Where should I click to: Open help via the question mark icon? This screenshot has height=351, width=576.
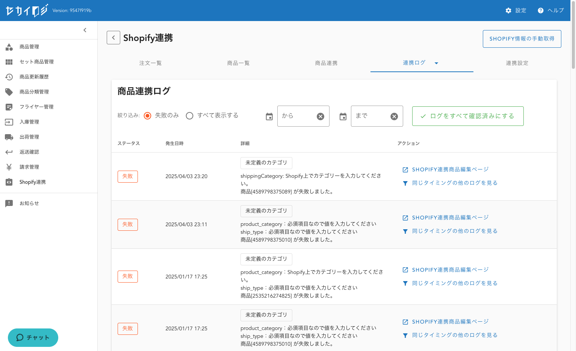tap(541, 11)
